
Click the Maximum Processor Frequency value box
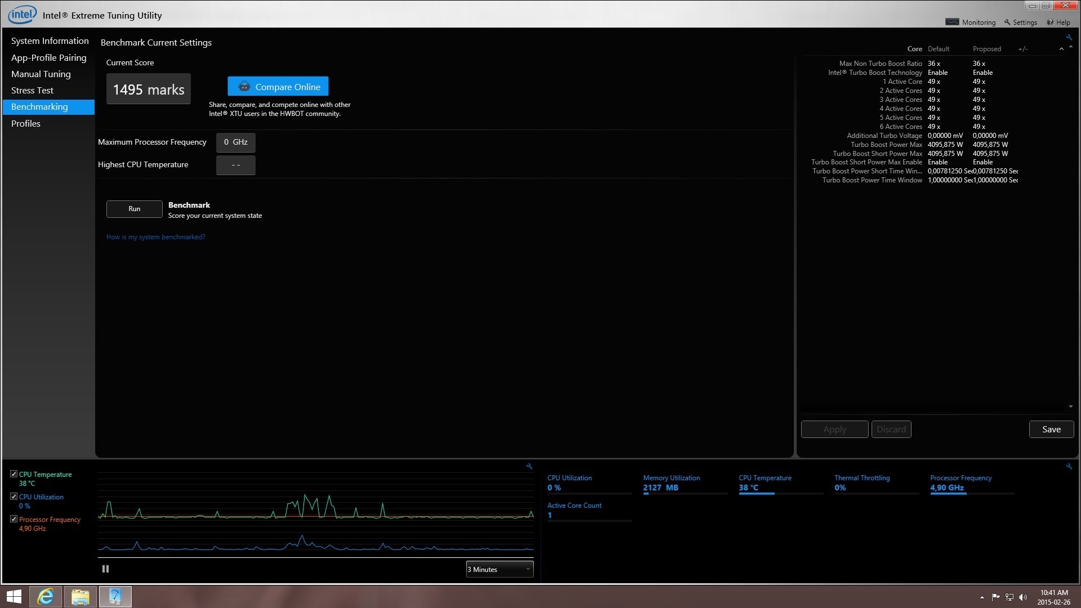(x=236, y=142)
